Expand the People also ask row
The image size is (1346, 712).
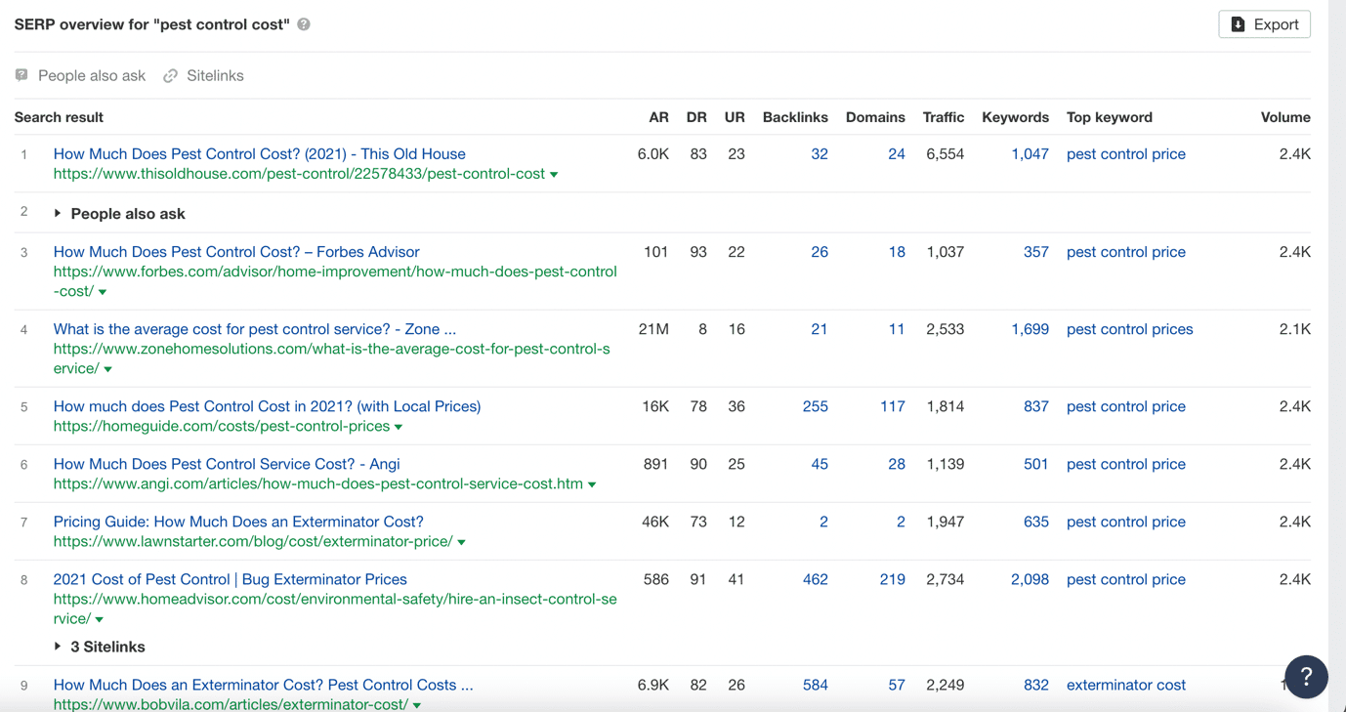56,213
